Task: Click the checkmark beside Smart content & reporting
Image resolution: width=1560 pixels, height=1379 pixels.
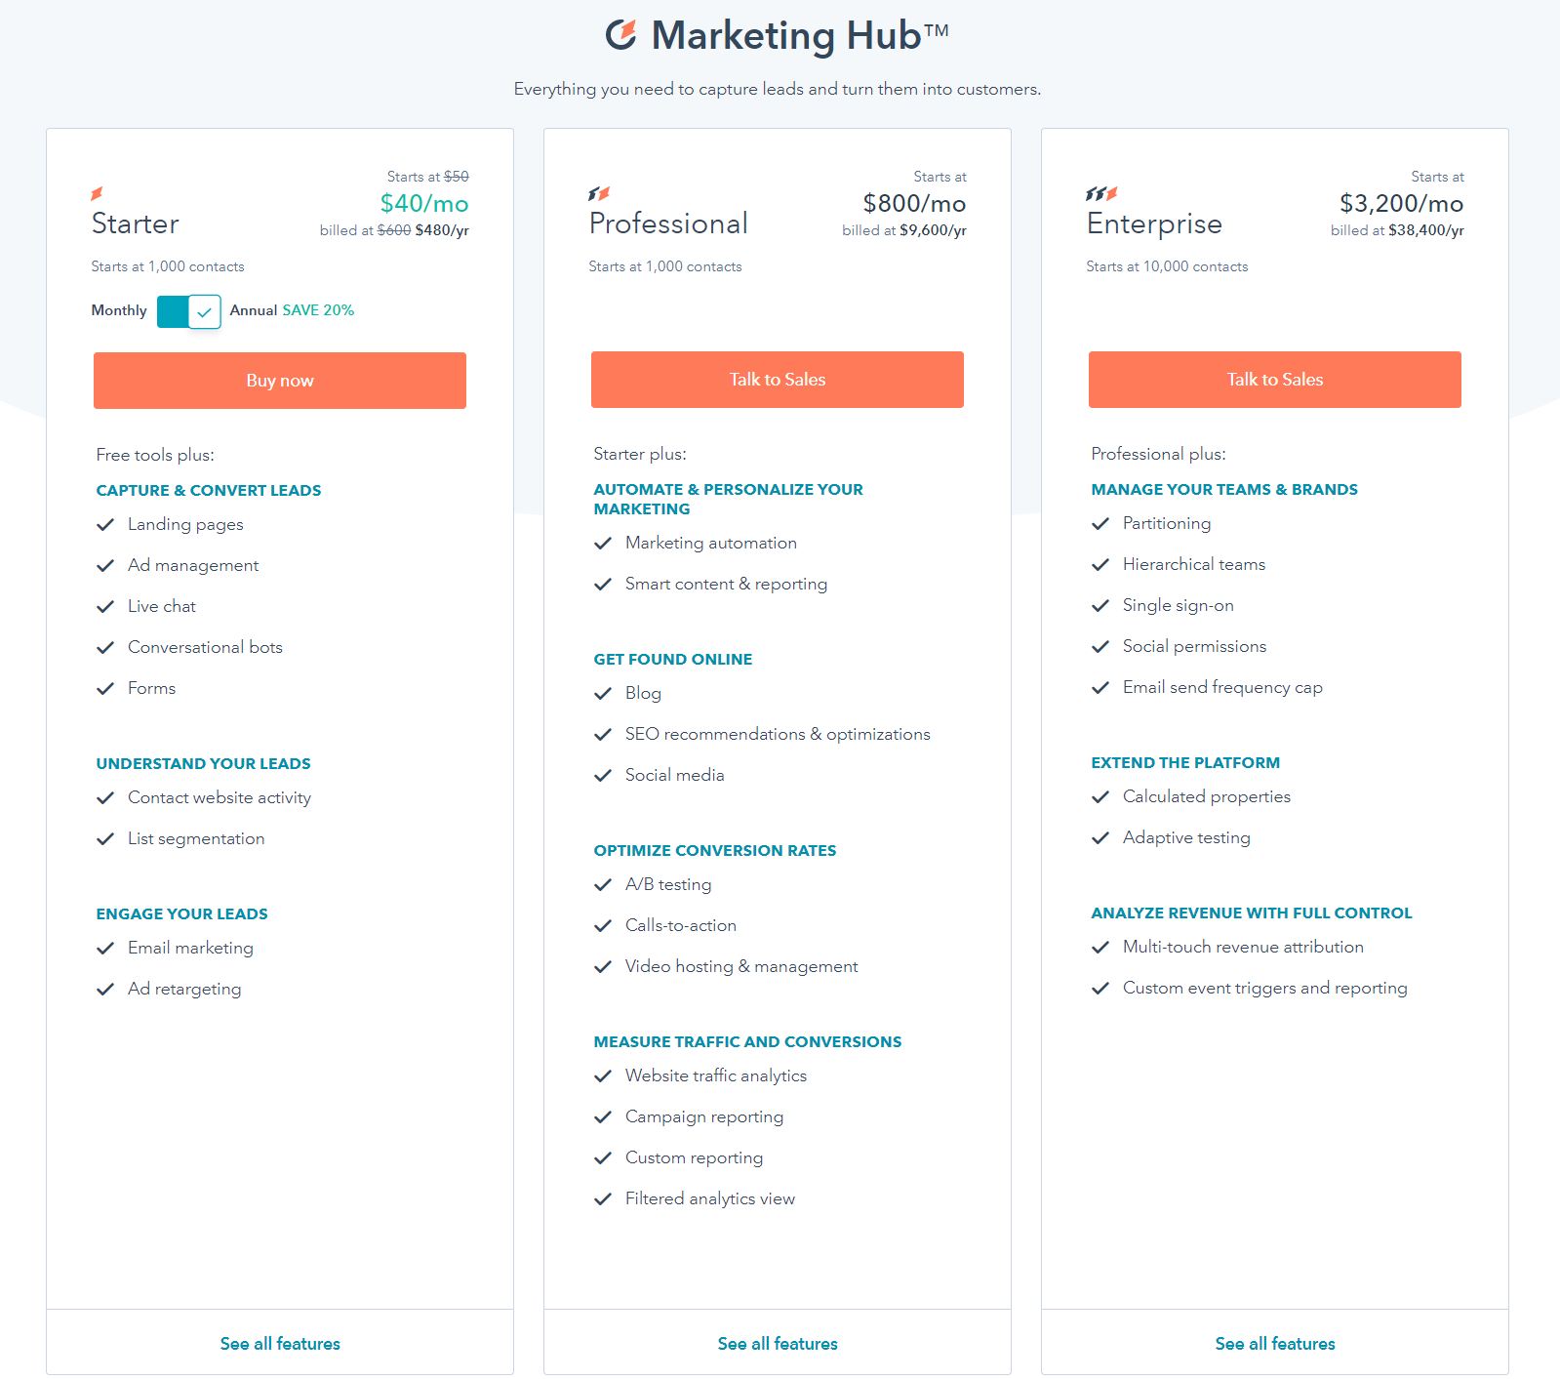Action: pos(603,585)
